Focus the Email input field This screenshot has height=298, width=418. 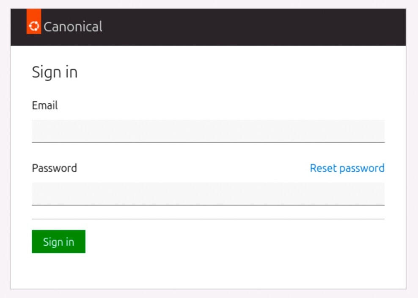pos(208,131)
